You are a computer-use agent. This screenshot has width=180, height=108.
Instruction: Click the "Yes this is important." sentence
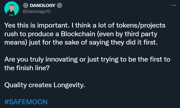tap(37, 25)
